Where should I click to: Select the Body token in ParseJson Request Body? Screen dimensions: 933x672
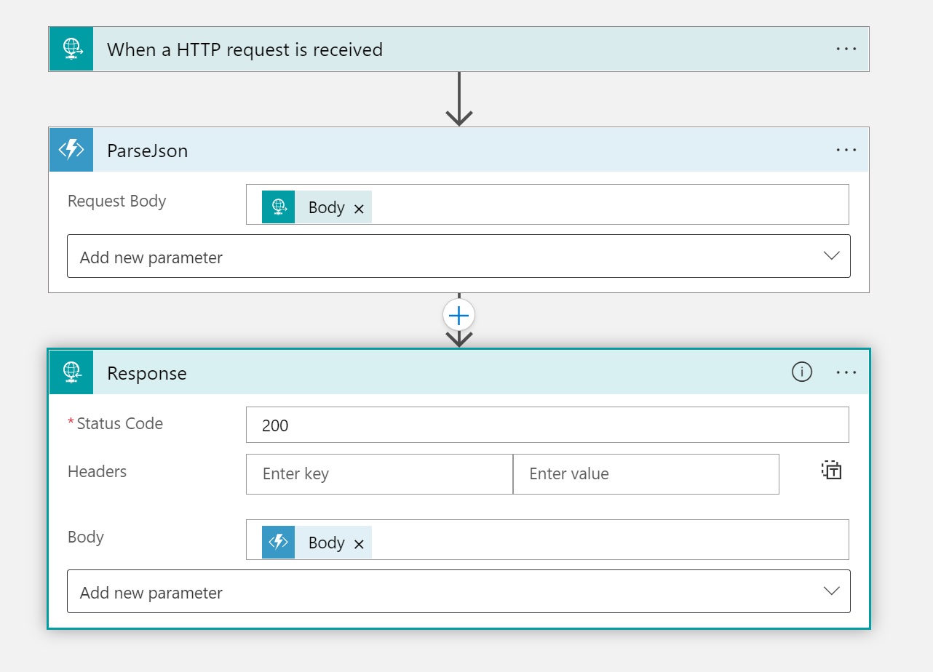tap(325, 207)
